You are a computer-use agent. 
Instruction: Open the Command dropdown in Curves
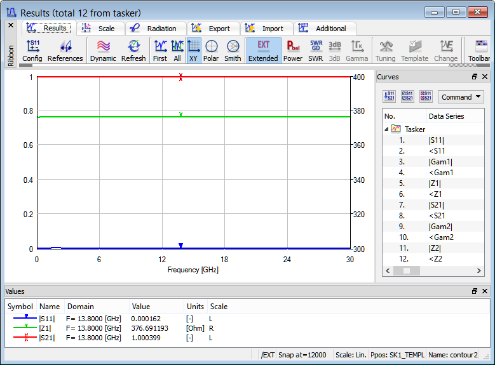coord(461,97)
